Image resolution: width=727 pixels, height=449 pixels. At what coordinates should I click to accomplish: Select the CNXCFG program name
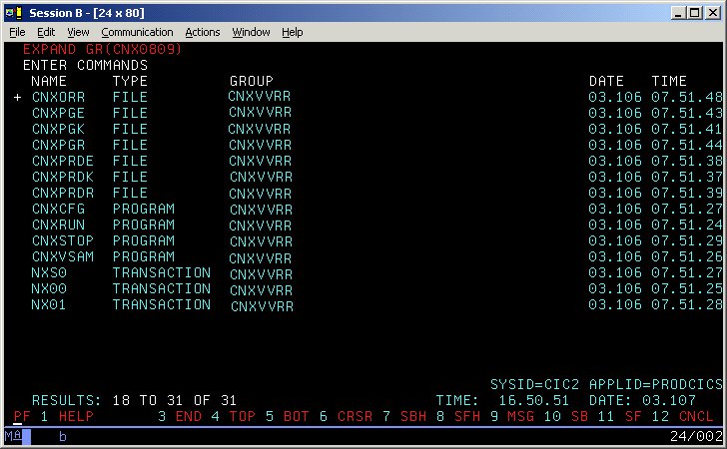click(x=58, y=209)
